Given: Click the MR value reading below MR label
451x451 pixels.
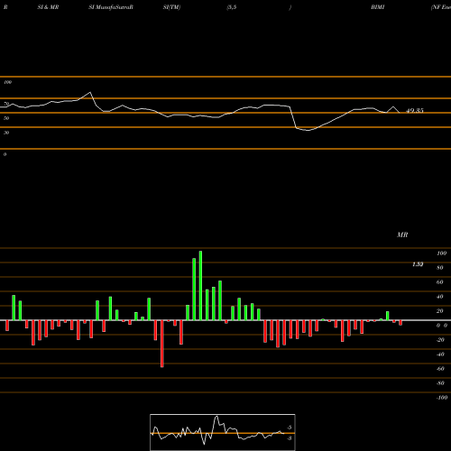Looking at the screenshot, I should click(418, 264).
